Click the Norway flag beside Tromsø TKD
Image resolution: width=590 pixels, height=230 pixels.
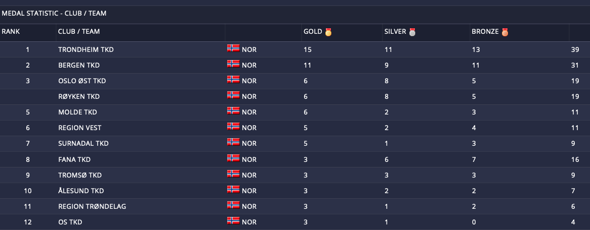233,174
